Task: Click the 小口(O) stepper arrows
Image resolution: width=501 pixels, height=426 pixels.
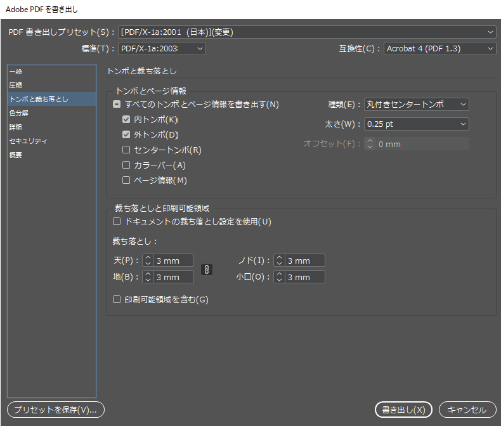Action: tap(279, 277)
